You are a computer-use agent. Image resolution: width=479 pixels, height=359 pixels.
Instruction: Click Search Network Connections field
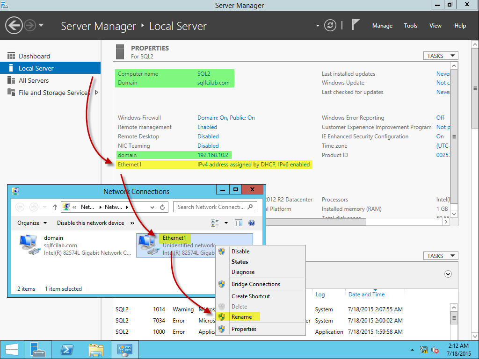[215, 207]
